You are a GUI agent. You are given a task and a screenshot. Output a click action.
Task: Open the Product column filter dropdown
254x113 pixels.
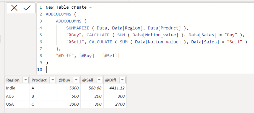pos(53,80)
